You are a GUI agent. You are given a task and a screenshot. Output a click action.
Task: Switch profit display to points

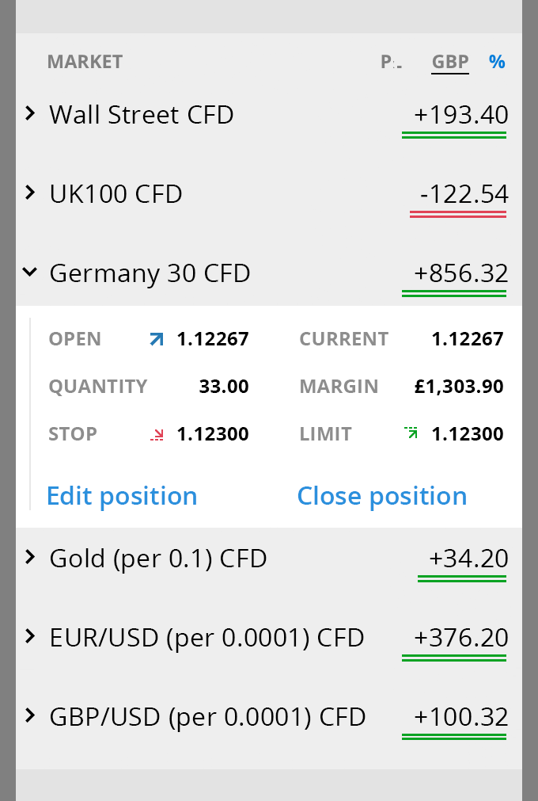point(391,62)
